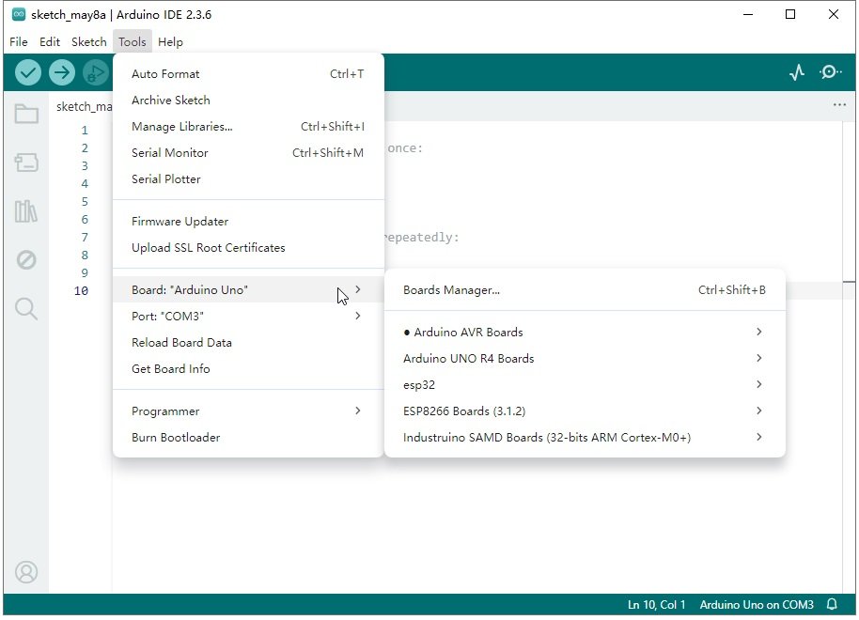Open the editor tab overflow ellipsis menu
The height and width of the screenshot is (620, 859).
coord(839,104)
